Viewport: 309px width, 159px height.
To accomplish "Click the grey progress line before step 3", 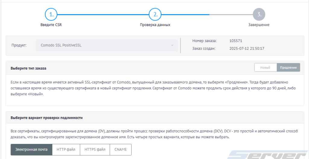I will point(231,15).
